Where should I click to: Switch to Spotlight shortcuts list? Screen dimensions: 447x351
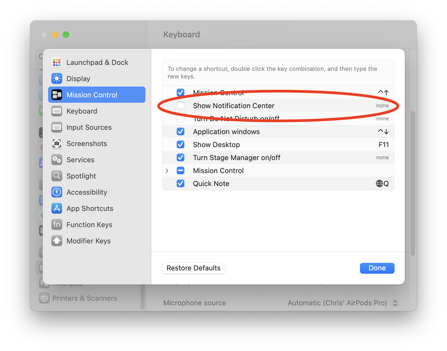point(97,176)
